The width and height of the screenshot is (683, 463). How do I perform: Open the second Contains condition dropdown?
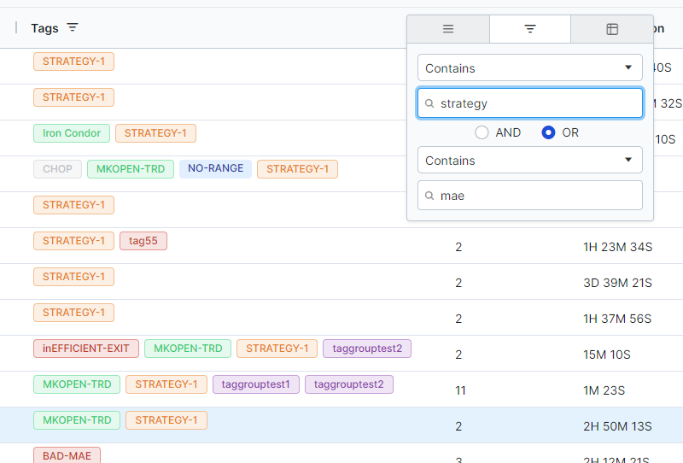tap(529, 160)
